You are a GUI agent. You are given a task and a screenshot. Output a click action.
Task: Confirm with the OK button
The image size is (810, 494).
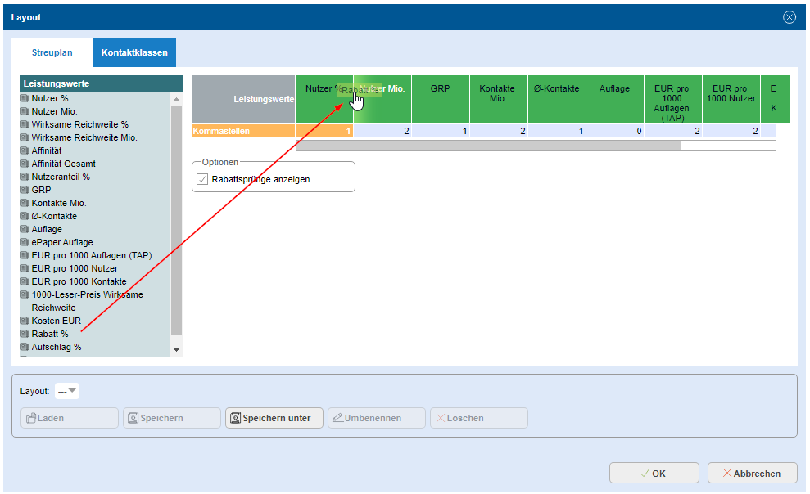654,473
